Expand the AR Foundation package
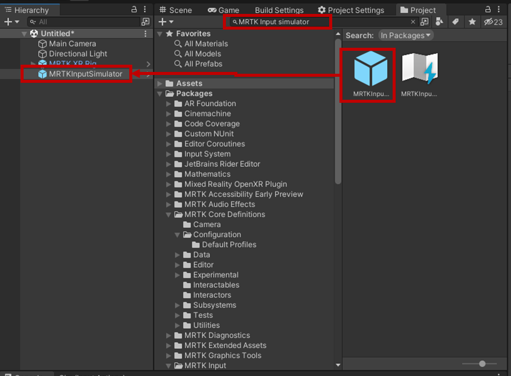This screenshot has width=511, height=376. click(169, 104)
